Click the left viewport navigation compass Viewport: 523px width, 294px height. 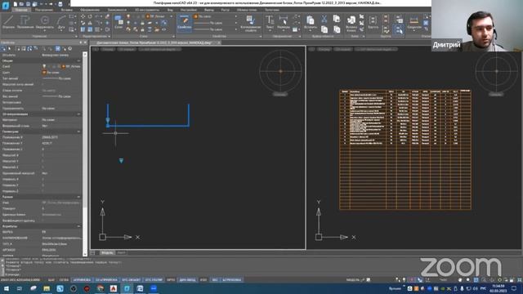pyautogui.click(x=280, y=71)
